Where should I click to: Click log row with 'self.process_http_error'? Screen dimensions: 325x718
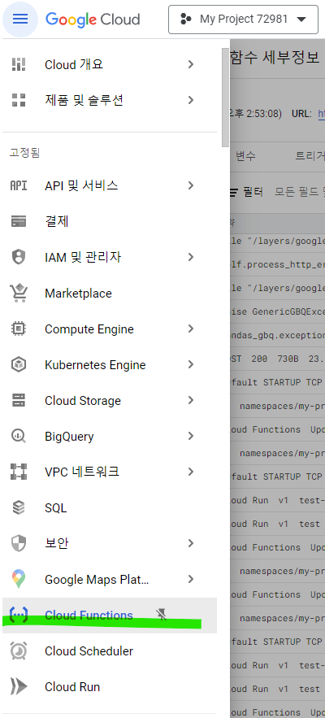coord(278,264)
